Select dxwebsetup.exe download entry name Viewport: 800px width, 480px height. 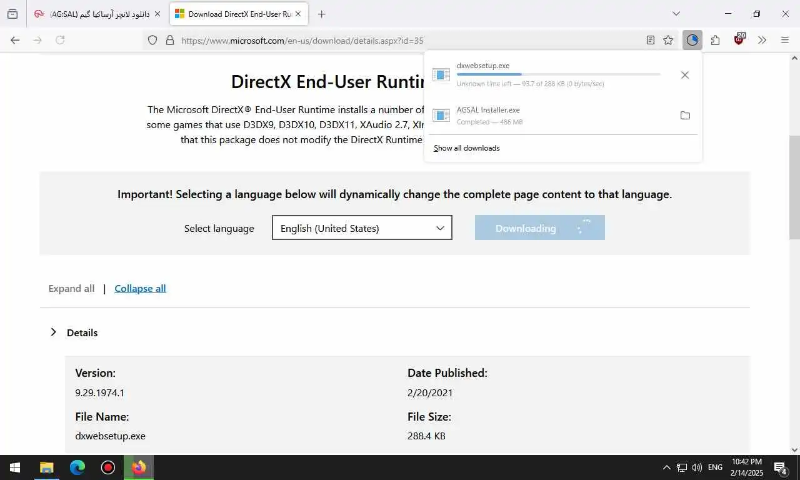[482, 66]
